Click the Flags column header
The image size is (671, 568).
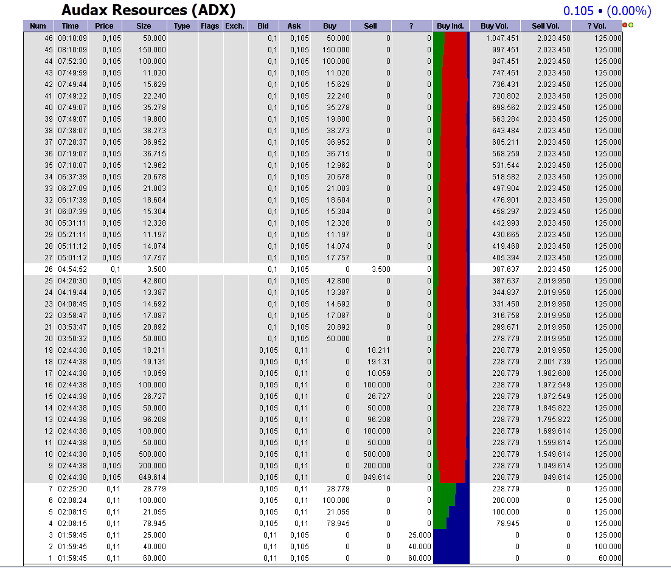[210, 26]
